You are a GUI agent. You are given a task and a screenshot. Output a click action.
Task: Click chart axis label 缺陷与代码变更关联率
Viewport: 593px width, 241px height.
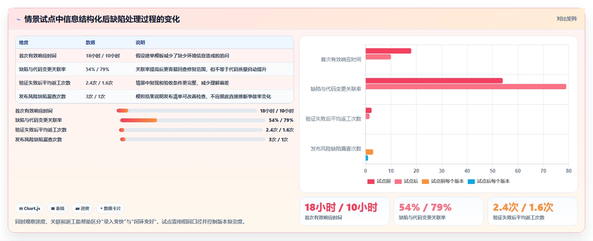pos(336,89)
